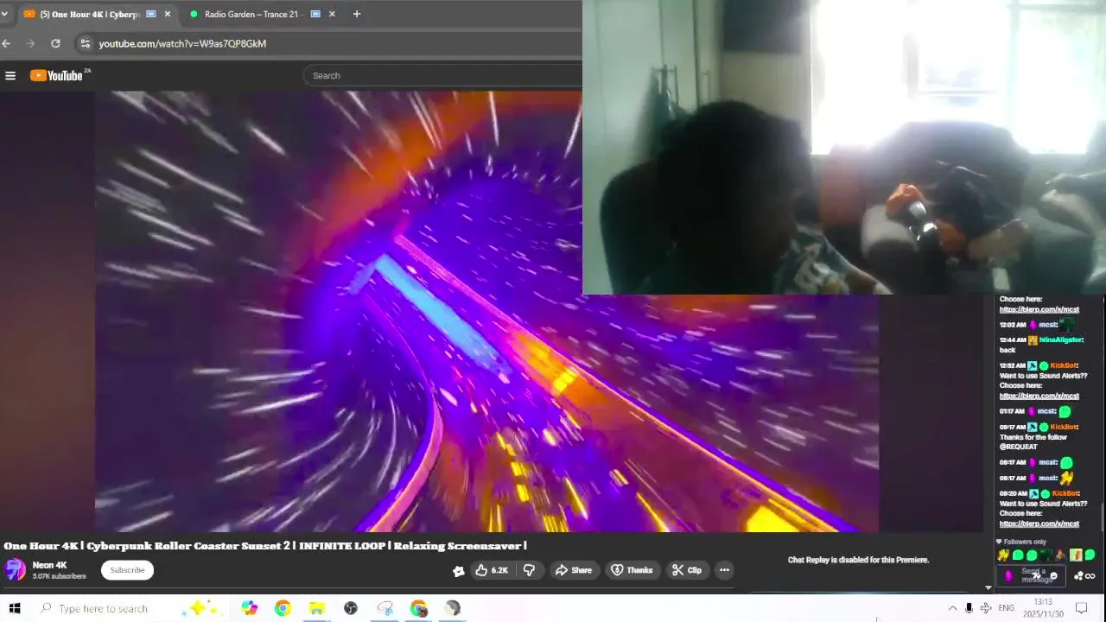This screenshot has width=1106, height=622.
Task: Subscribe to Neon 4K channel
Action: [x=127, y=570]
